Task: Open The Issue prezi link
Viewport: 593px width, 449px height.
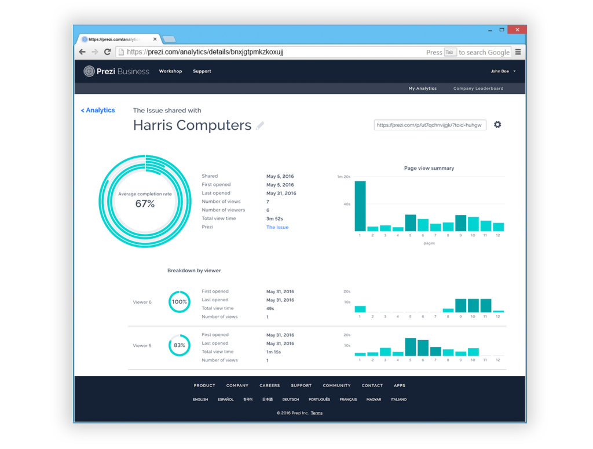Action: (277, 227)
